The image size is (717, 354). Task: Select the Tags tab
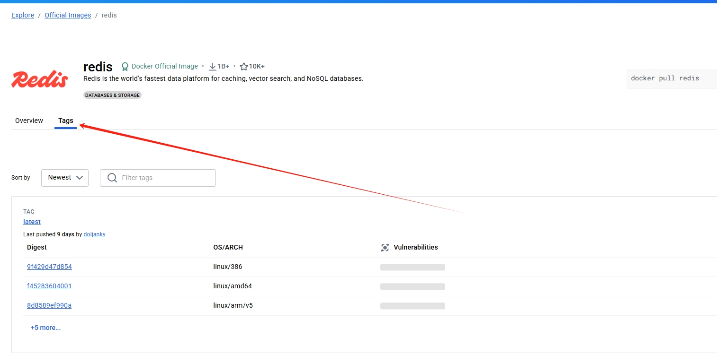coord(66,121)
